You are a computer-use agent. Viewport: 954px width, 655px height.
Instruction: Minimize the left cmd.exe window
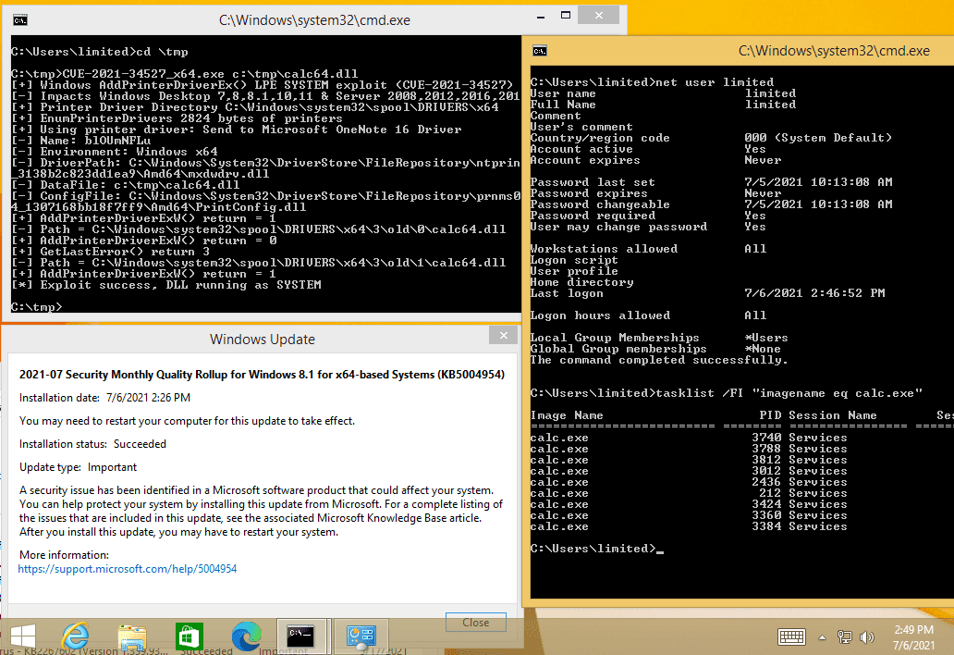pyautogui.click(x=540, y=16)
